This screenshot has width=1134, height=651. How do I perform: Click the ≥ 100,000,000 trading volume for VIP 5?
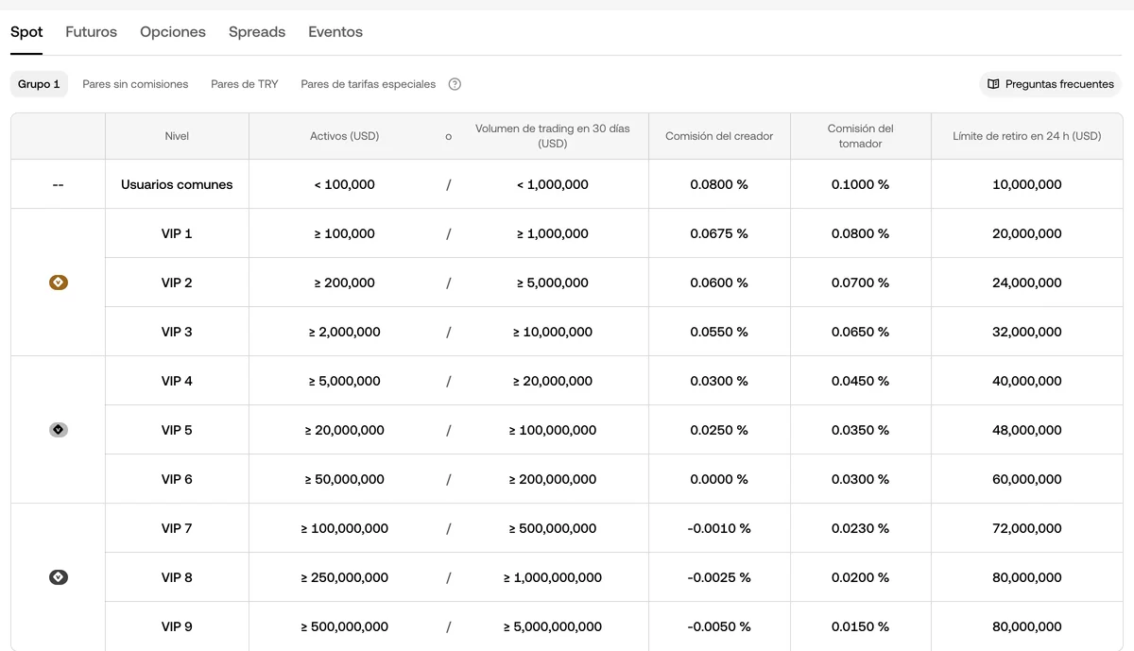(553, 430)
